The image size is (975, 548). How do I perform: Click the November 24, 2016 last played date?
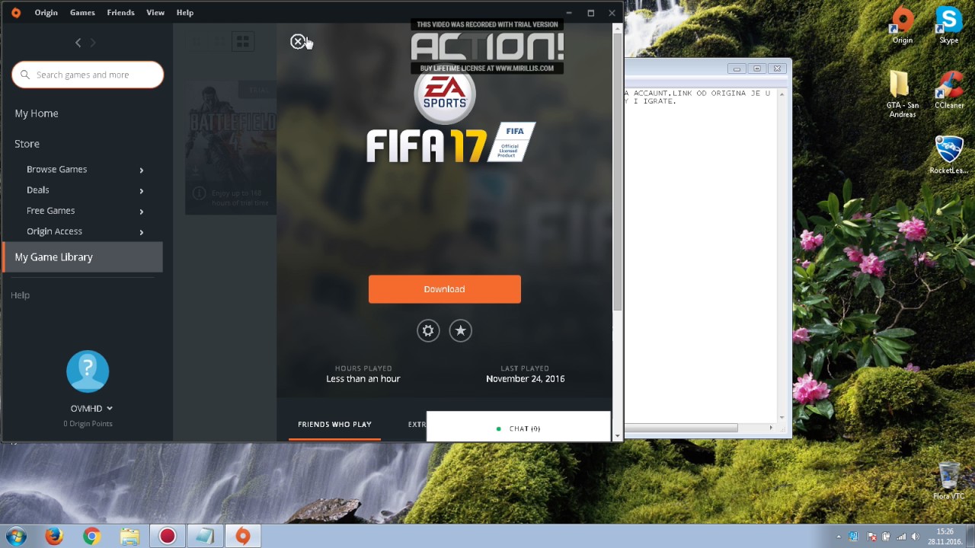coord(525,378)
